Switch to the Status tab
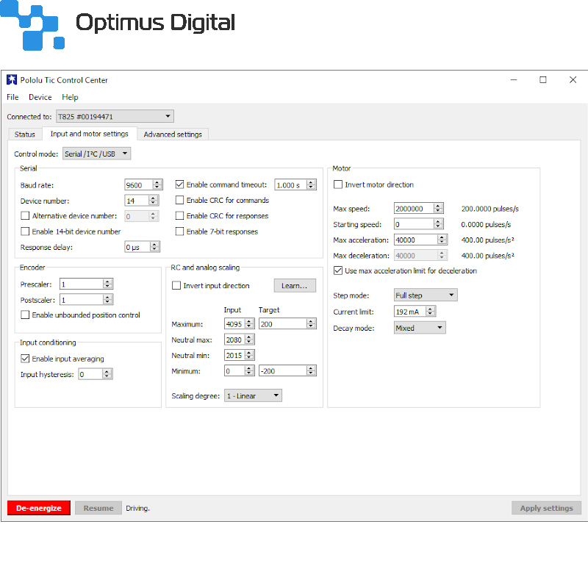Viewport: 588px width, 588px height. click(x=25, y=135)
